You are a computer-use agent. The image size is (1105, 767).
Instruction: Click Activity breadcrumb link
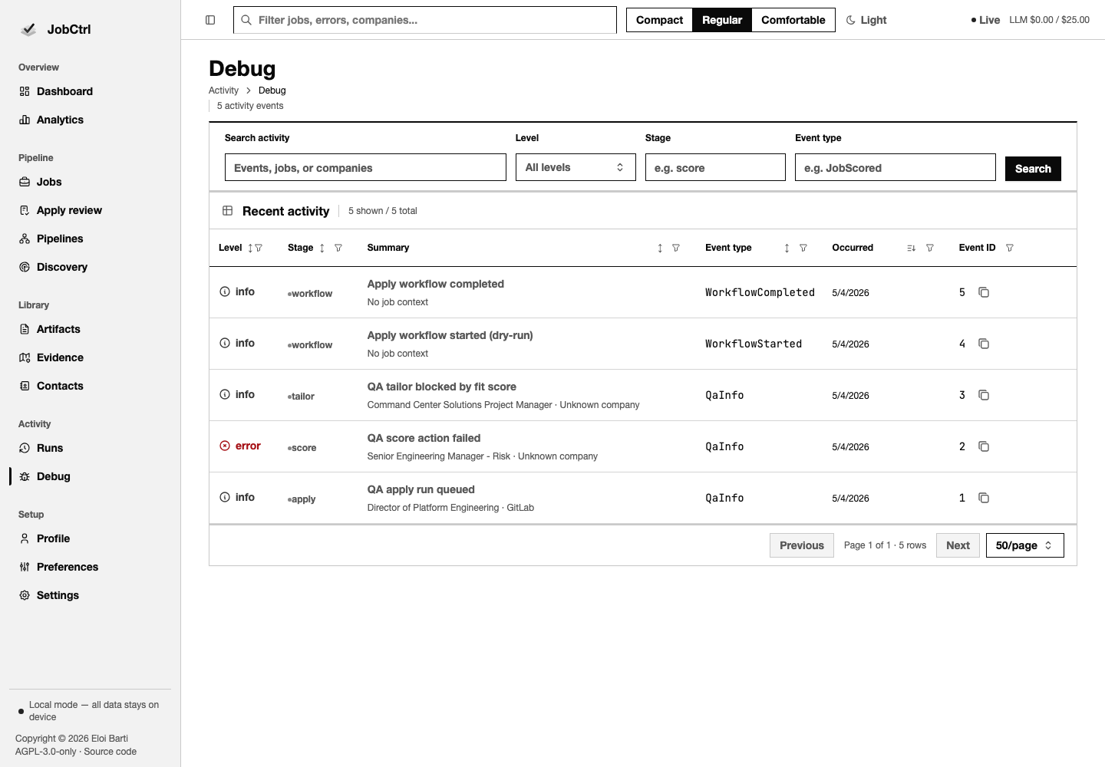pyautogui.click(x=223, y=91)
